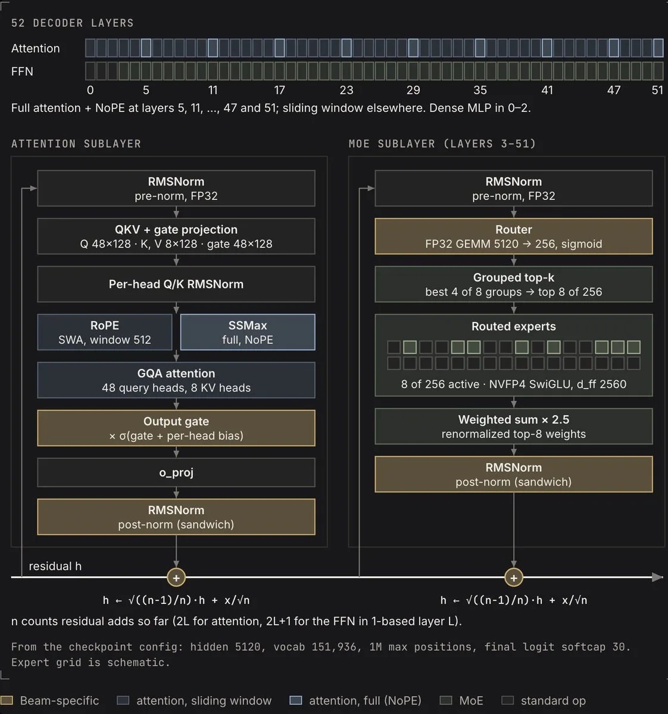The width and height of the screenshot is (668, 714).
Task: Select the standard op legend swatch
Action: point(507,700)
